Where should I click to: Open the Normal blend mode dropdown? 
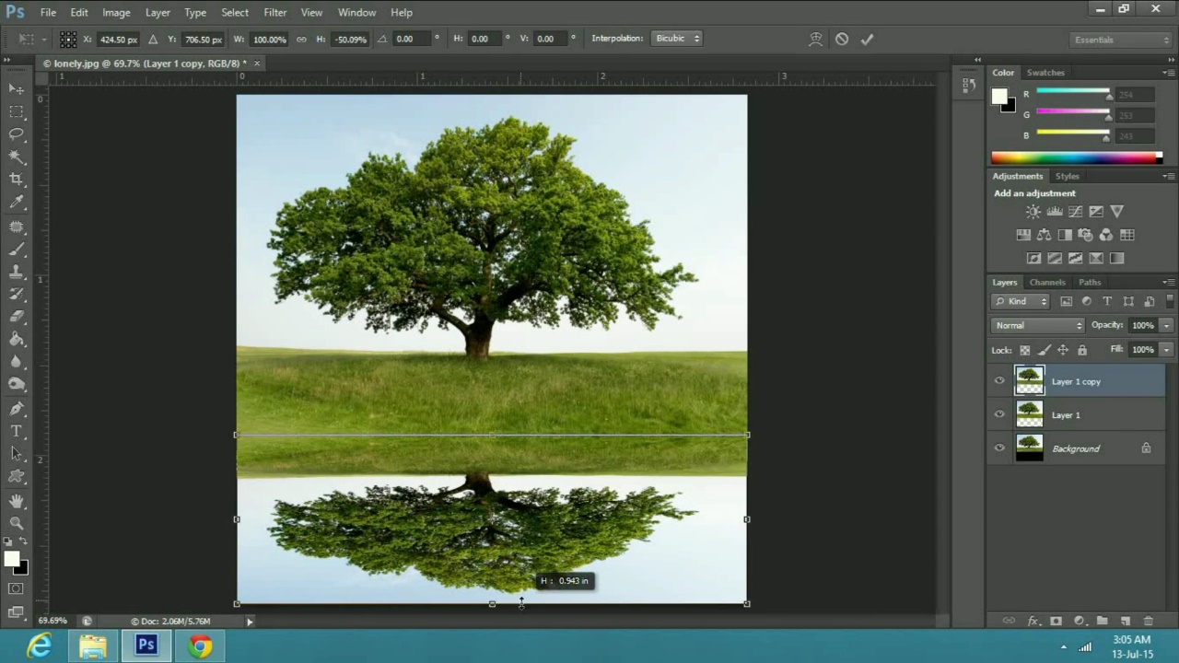tap(1038, 325)
